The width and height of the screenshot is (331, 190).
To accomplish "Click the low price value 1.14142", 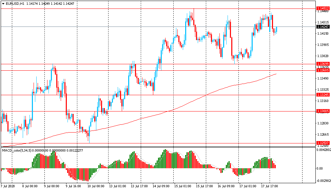I will [x=56, y=4].
